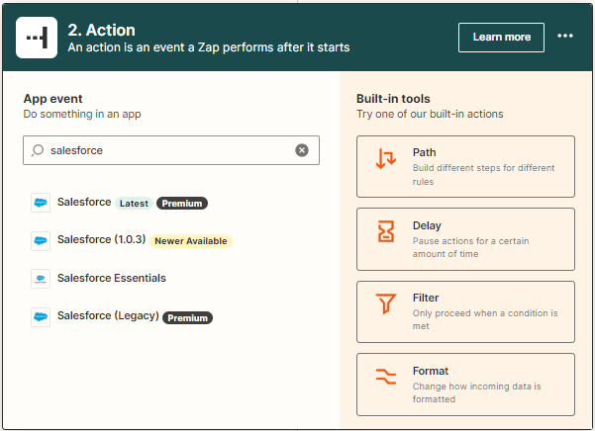Click the magnifying glass search icon
The image size is (595, 431).
[38, 150]
